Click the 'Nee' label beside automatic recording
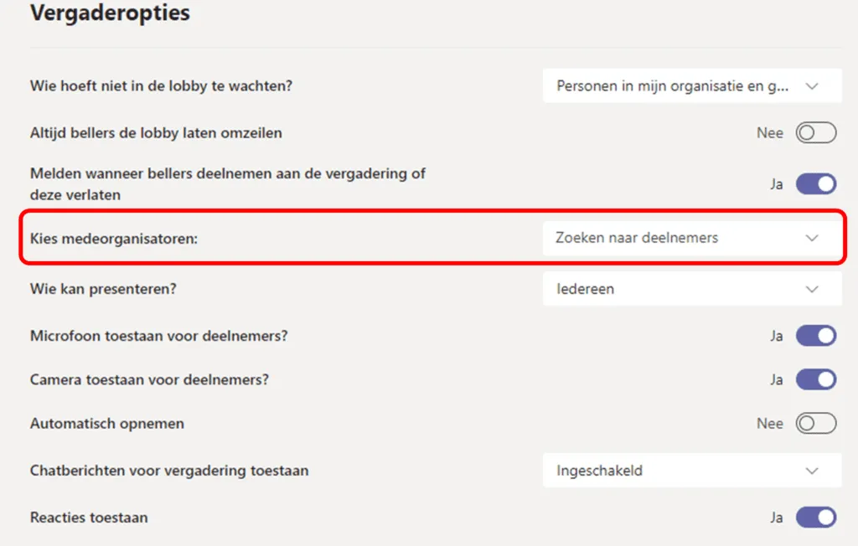Viewport: 858px width, 546px height. 770,423
